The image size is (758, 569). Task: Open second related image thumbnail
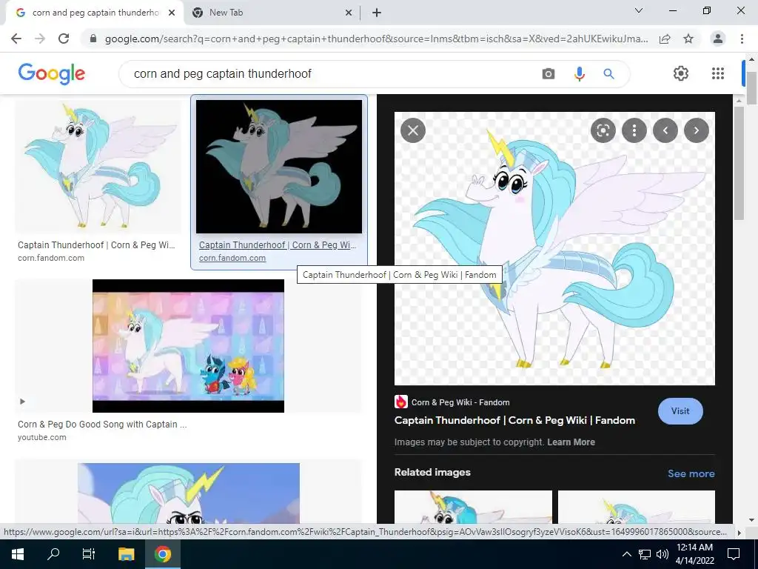point(637,507)
